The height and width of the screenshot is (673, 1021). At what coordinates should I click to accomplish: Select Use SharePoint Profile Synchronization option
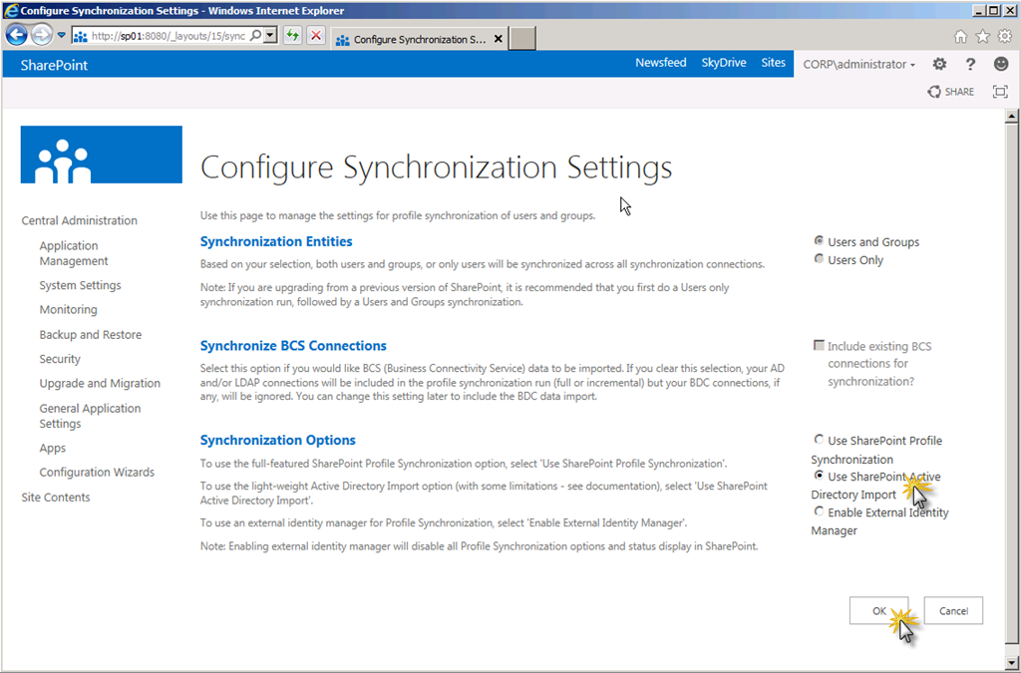click(820, 440)
